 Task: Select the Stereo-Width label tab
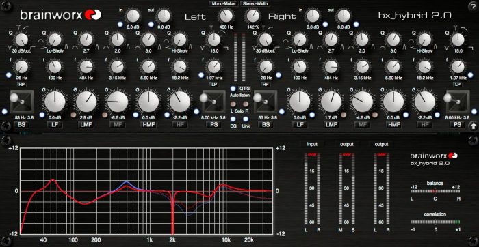click(255, 3)
